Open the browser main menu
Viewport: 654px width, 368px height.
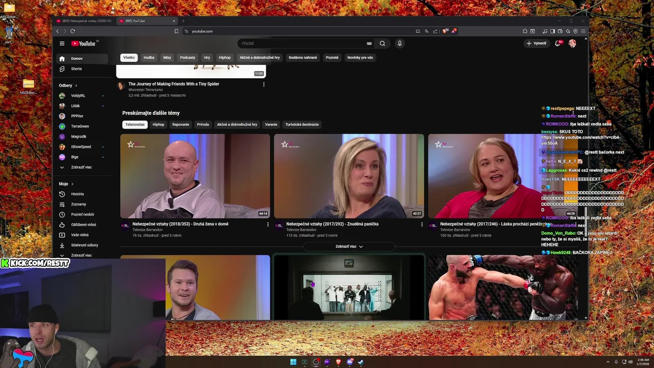click(x=583, y=31)
